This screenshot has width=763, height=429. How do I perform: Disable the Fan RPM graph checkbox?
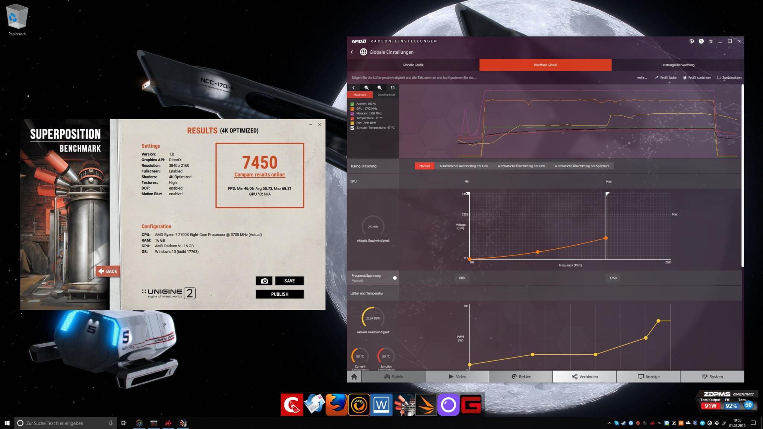pyautogui.click(x=352, y=123)
